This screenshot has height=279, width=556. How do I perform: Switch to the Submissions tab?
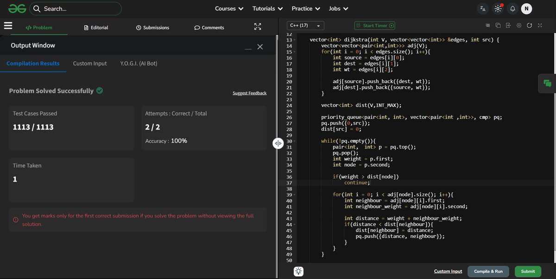[152, 28]
